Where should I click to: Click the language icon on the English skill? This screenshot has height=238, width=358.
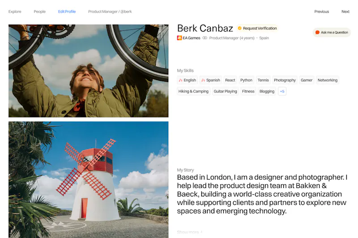(180, 80)
